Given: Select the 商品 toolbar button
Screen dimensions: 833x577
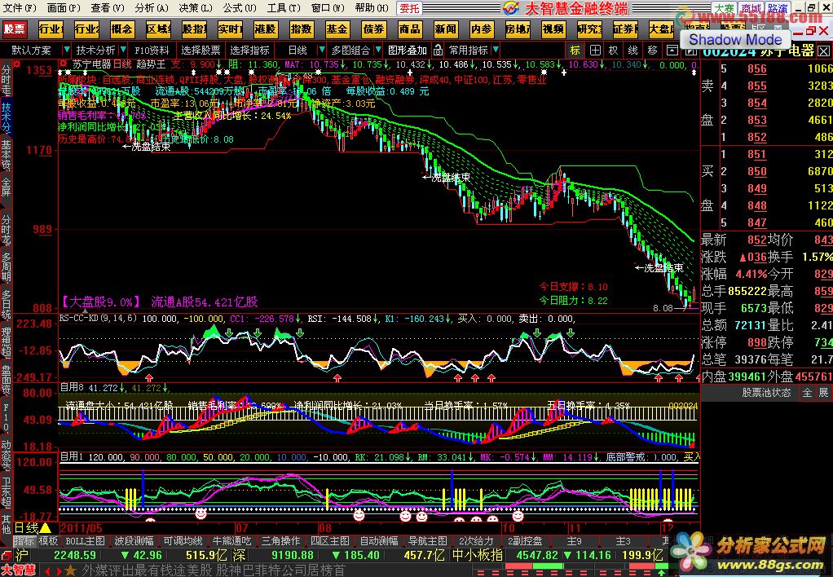Looking at the screenshot, I should pyautogui.click(x=409, y=29).
